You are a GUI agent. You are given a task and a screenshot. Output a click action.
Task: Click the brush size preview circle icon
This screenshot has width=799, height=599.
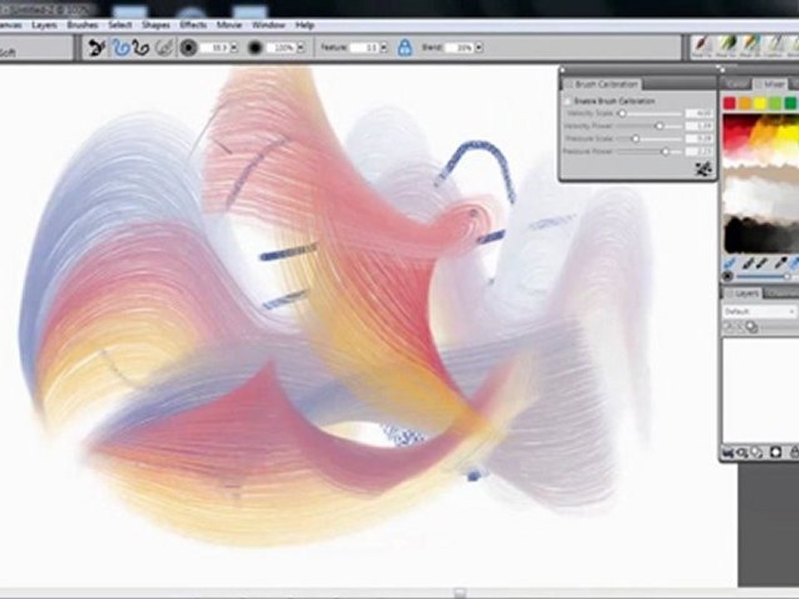(189, 48)
